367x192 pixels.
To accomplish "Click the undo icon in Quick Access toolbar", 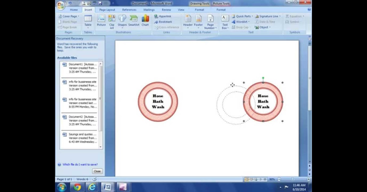I will click(x=70, y=3).
